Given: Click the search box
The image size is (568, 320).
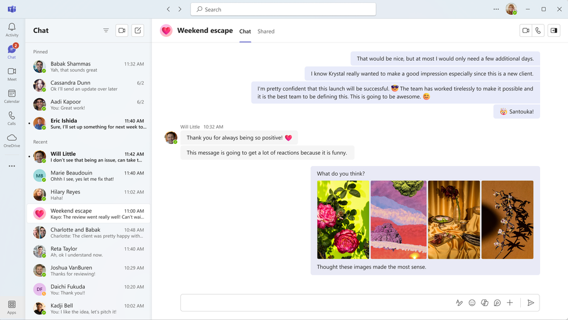Looking at the screenshot, I should click(283, 10).
